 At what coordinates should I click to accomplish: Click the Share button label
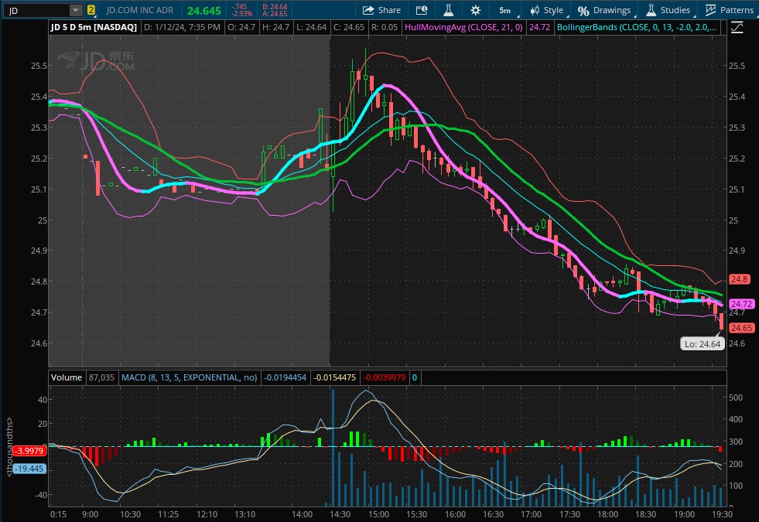click(x=389, y=10)
